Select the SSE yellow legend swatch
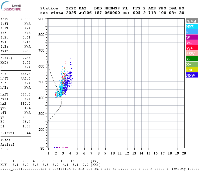Viewport: 200px width, 171px height. (192, 70)
